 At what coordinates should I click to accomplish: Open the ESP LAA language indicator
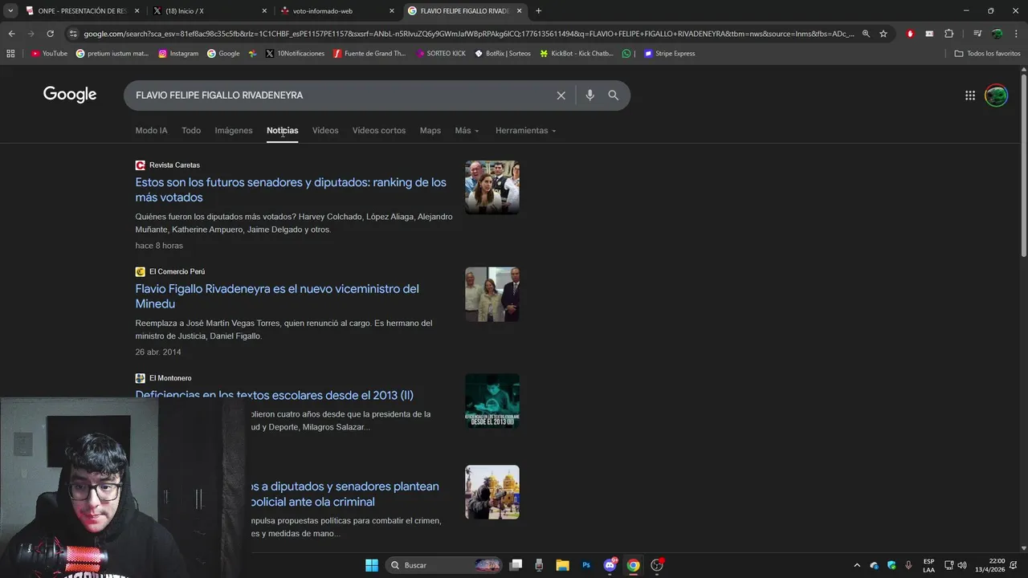pos(928,565)
